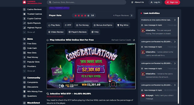Expand Show all under Slots section
The width and height of the screenshot is (194, 105).
[x=29, y=71]
